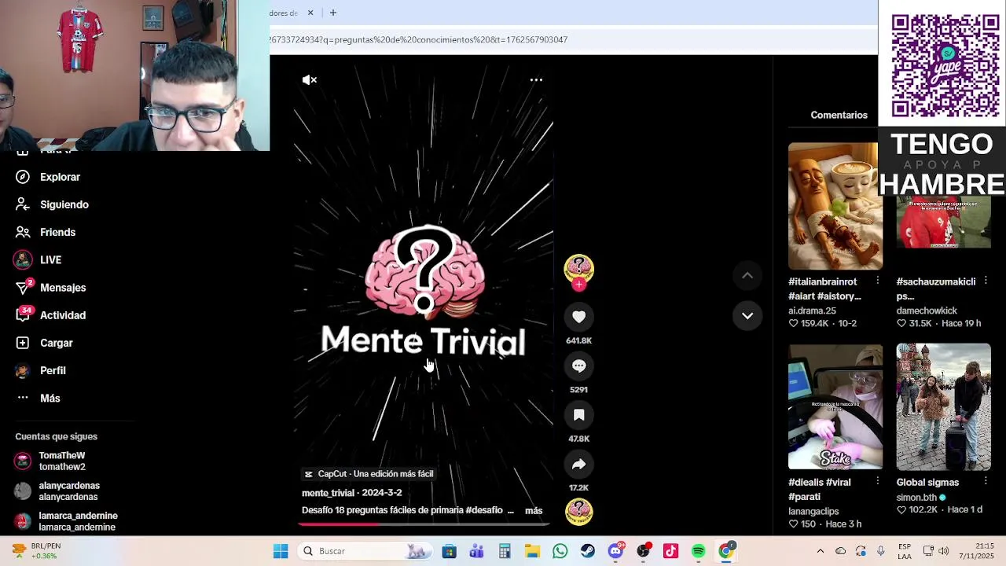This screenshot has height=566, width=1006.
Task: Open mente_trivial profile avatar beside video
Action: [x=579, y=269]
